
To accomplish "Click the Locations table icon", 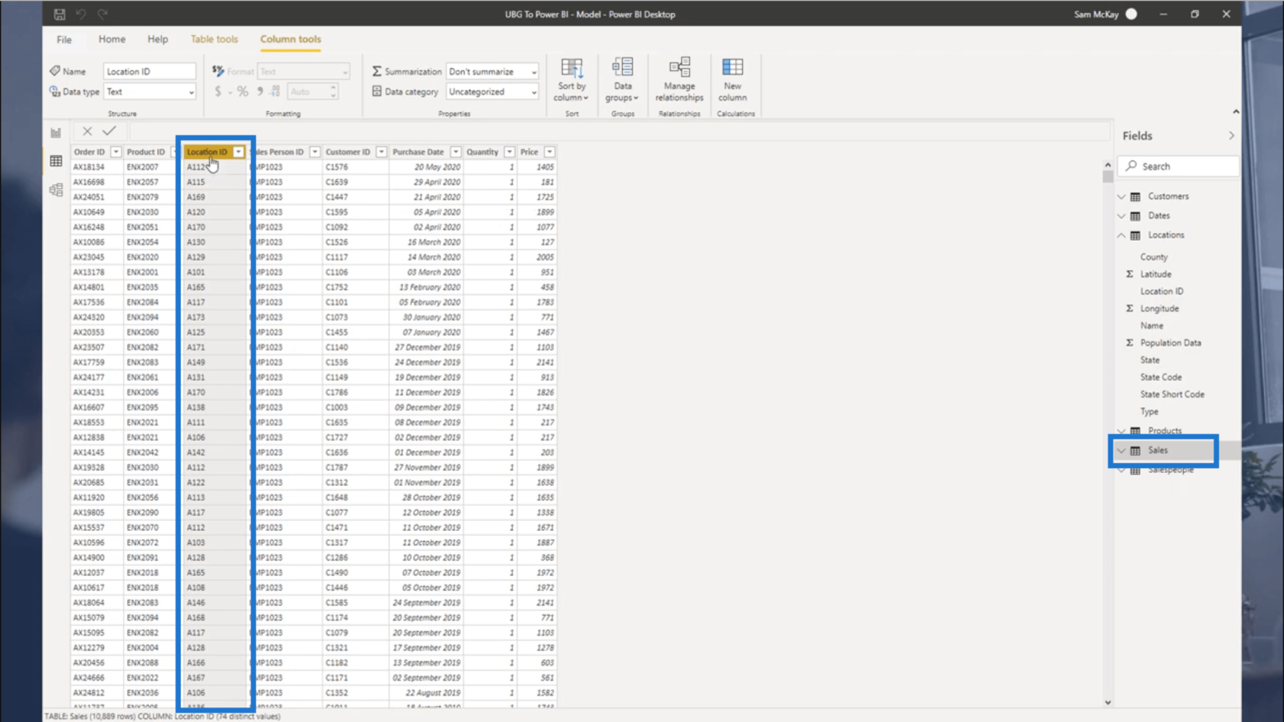I will tap(1135, 235).
